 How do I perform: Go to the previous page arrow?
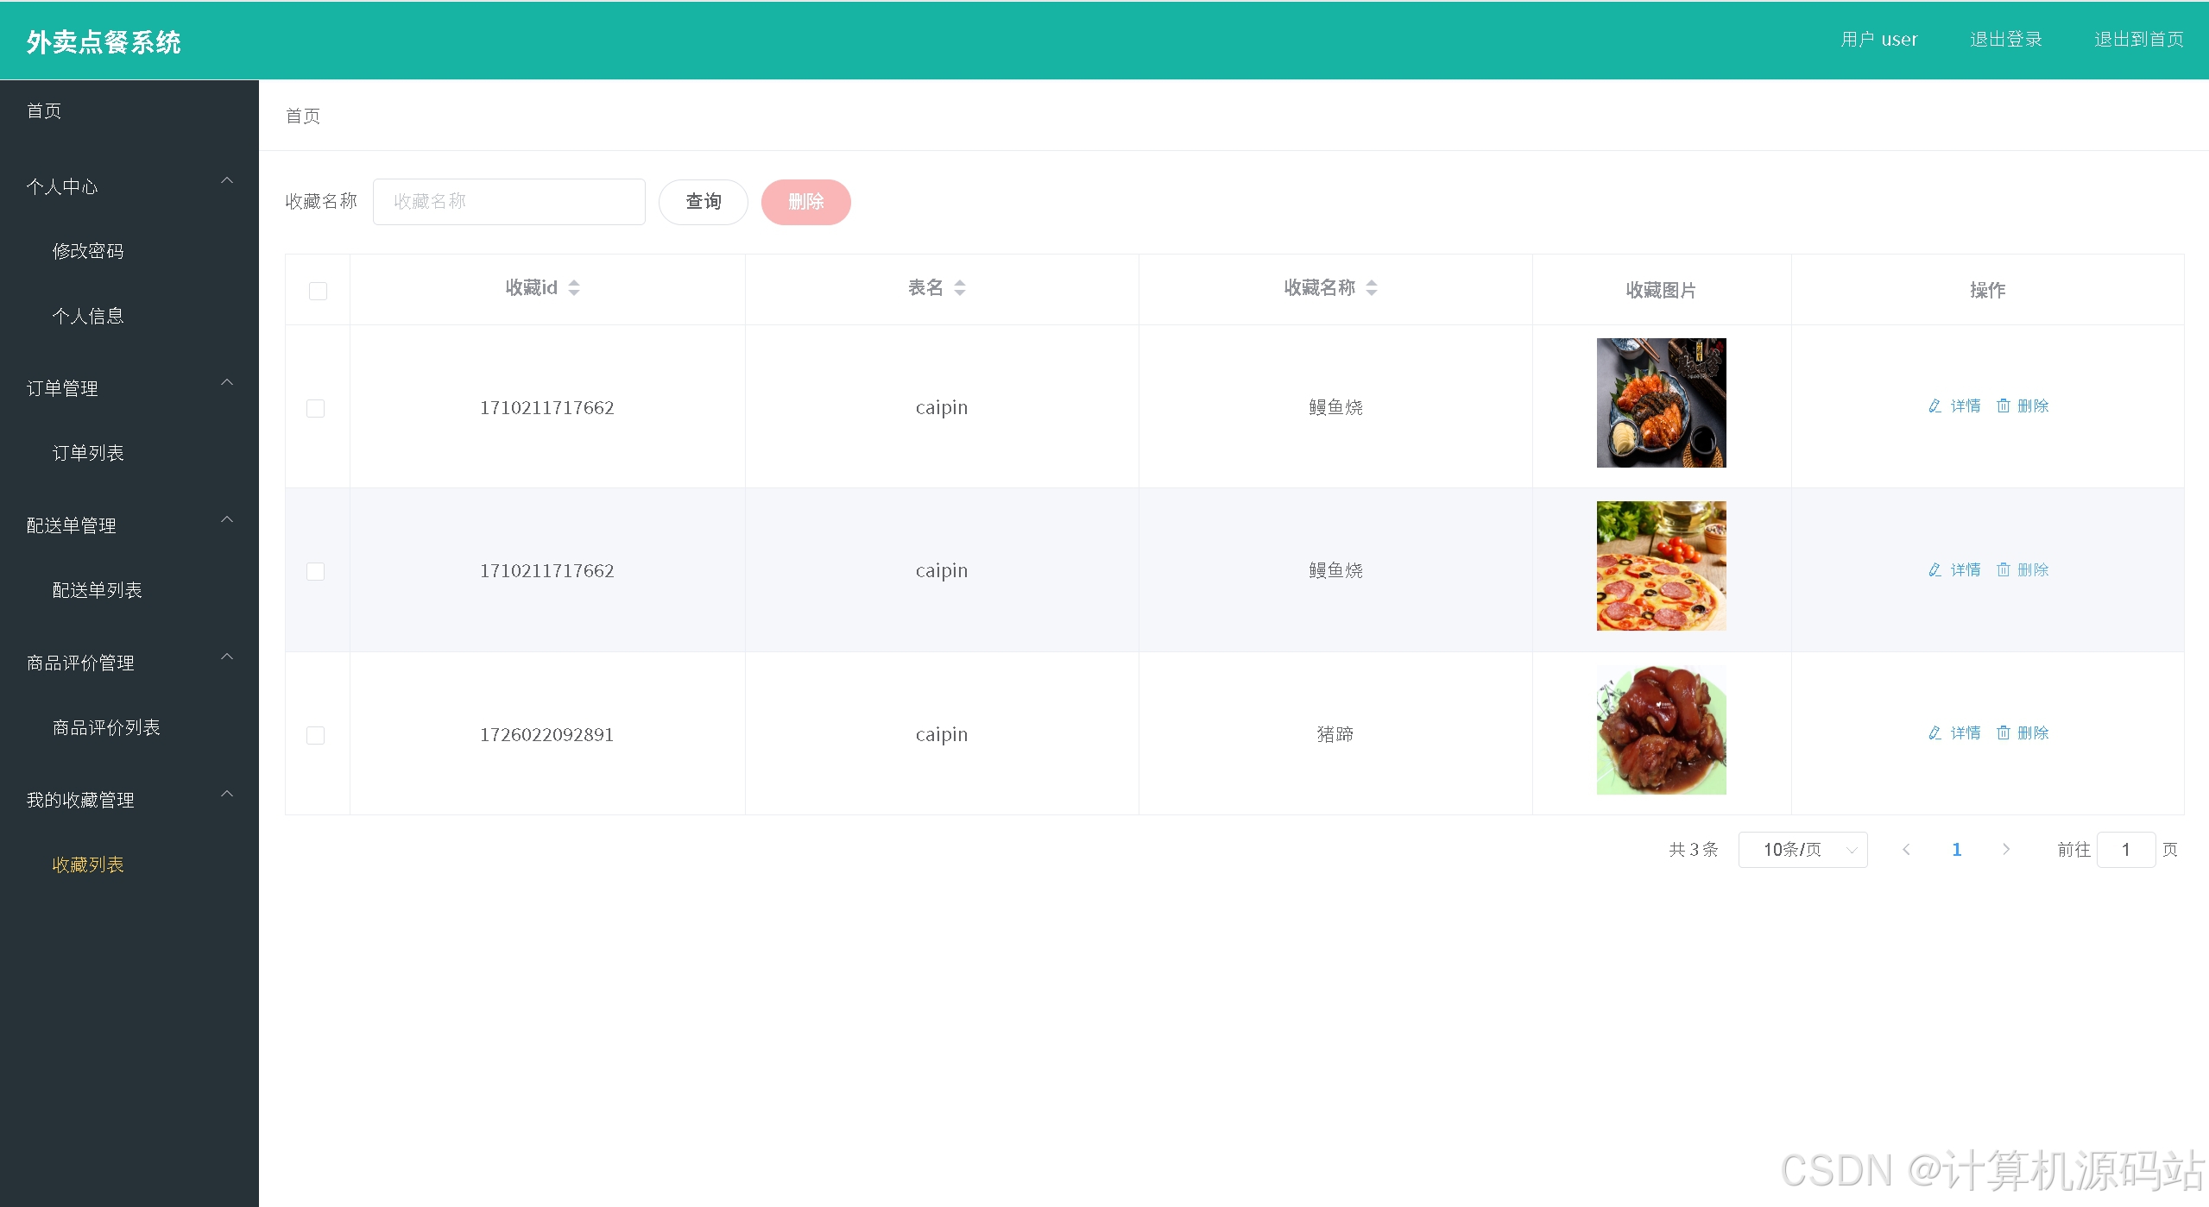[x=1906, y=850]
